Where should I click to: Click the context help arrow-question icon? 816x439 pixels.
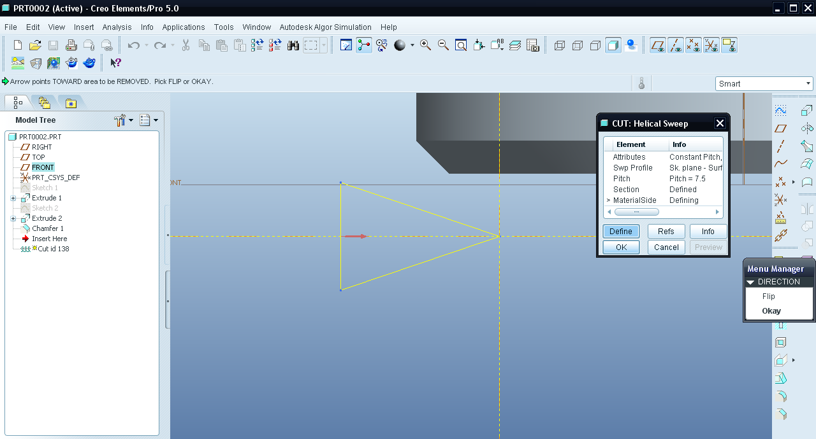pos(115,63)
